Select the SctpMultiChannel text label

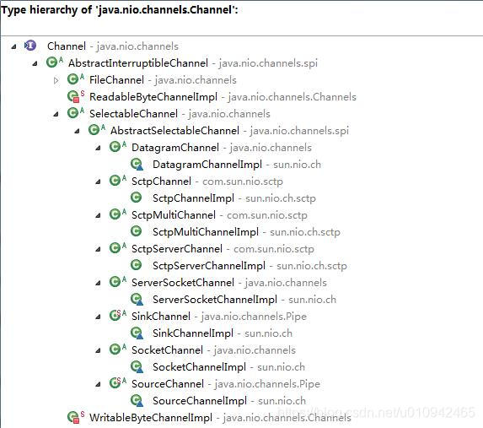pos(174,215)
